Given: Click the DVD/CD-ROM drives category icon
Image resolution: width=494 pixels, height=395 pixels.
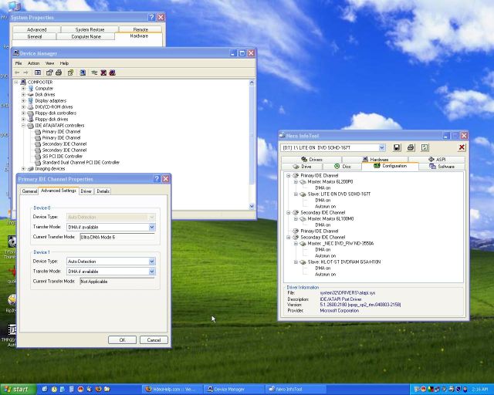Looking at the screenshot, I should pyautogui.click(x=31, y=106).
